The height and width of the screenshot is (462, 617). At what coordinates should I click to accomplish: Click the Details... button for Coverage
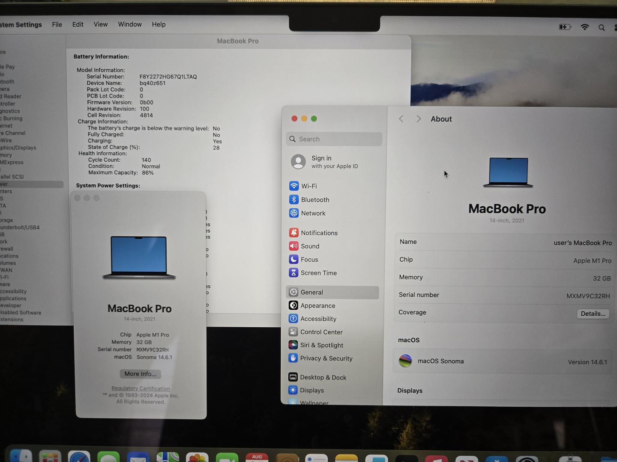click(593, 314)
